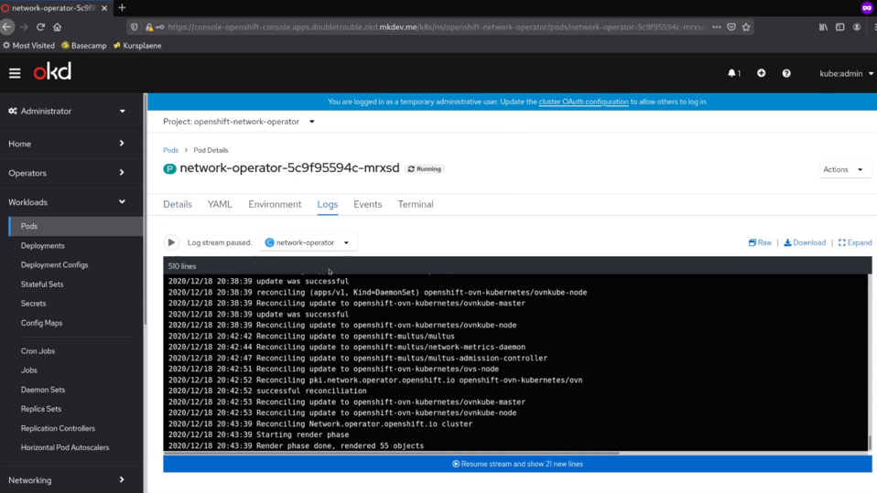Viewport: 877px width, 493px height.
Task: Open the Basecamp bookmark
Action: tap(84, 46)
